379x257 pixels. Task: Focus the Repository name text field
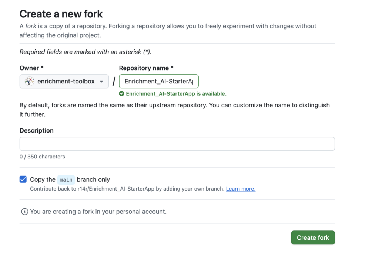[x=158, y=81]
